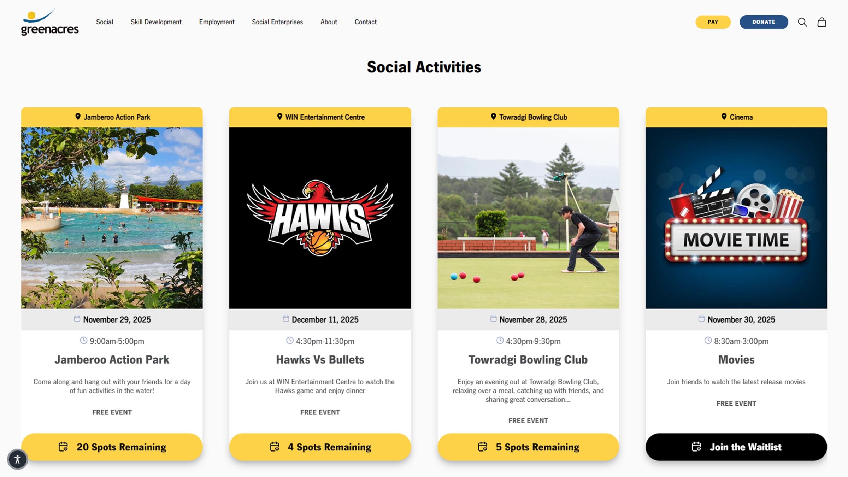Open the Skill Development menu
This screenshot has height=477, width=848.
pyautogui.click(x=156, y=22)
